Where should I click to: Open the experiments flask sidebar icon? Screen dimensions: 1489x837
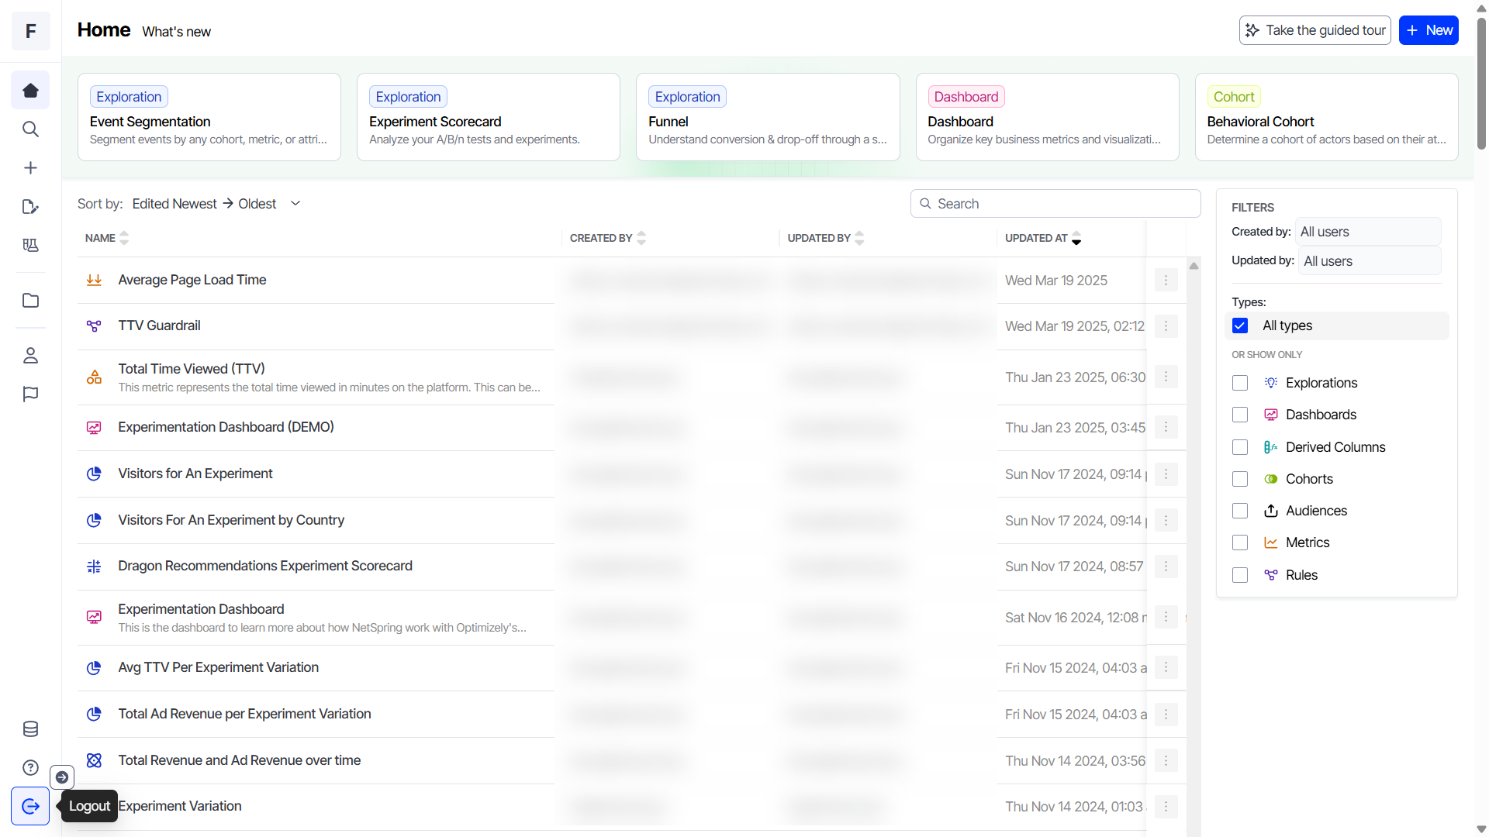30,246
